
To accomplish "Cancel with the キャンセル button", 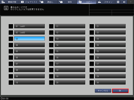I will pyautogui.click(x=103, y=91).
